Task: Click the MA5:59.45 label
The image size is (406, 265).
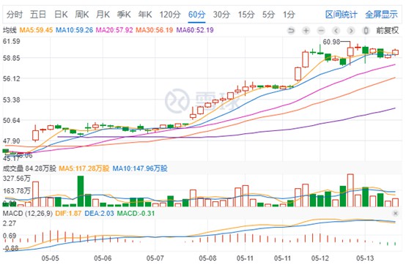Action: (36, 30)
